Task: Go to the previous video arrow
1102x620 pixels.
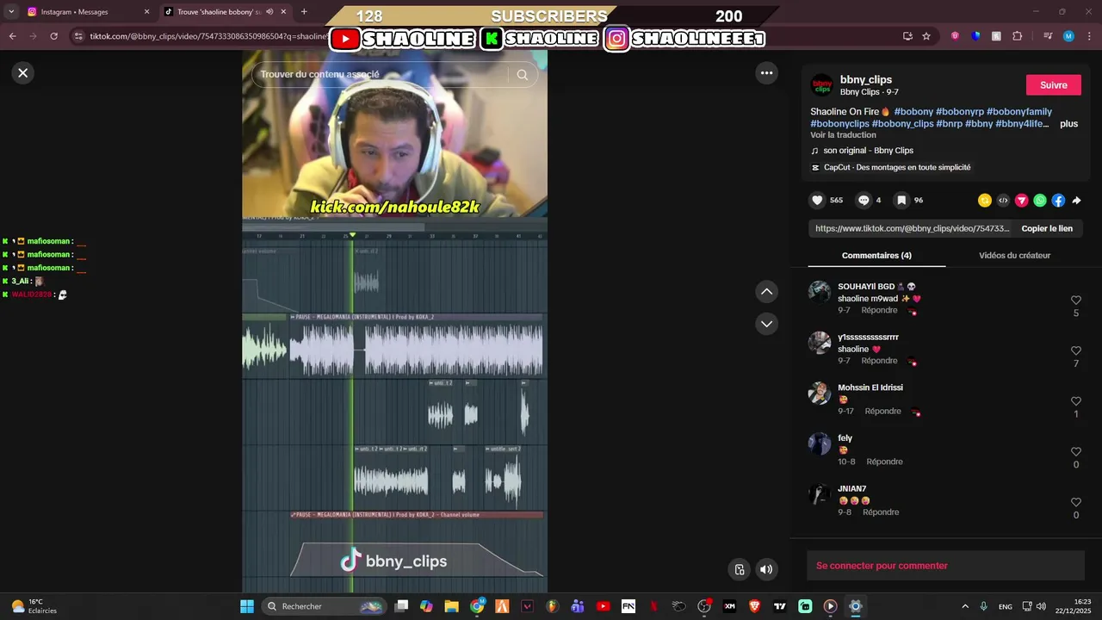Action: (767, 292)
